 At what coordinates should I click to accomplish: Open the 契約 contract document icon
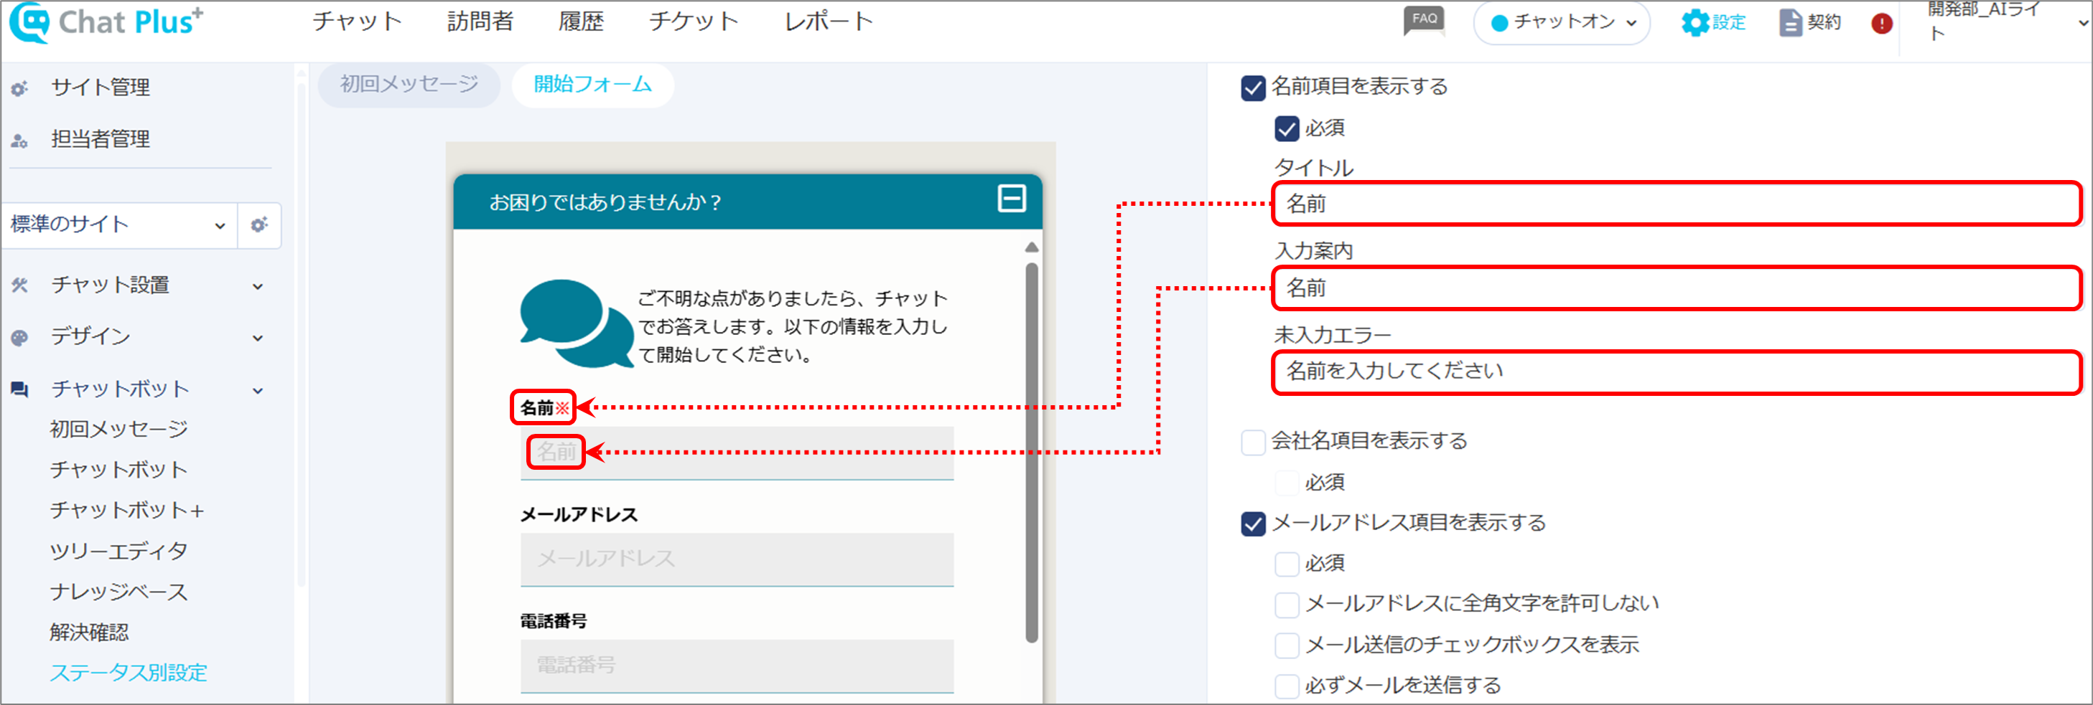tap(1790, 23)
